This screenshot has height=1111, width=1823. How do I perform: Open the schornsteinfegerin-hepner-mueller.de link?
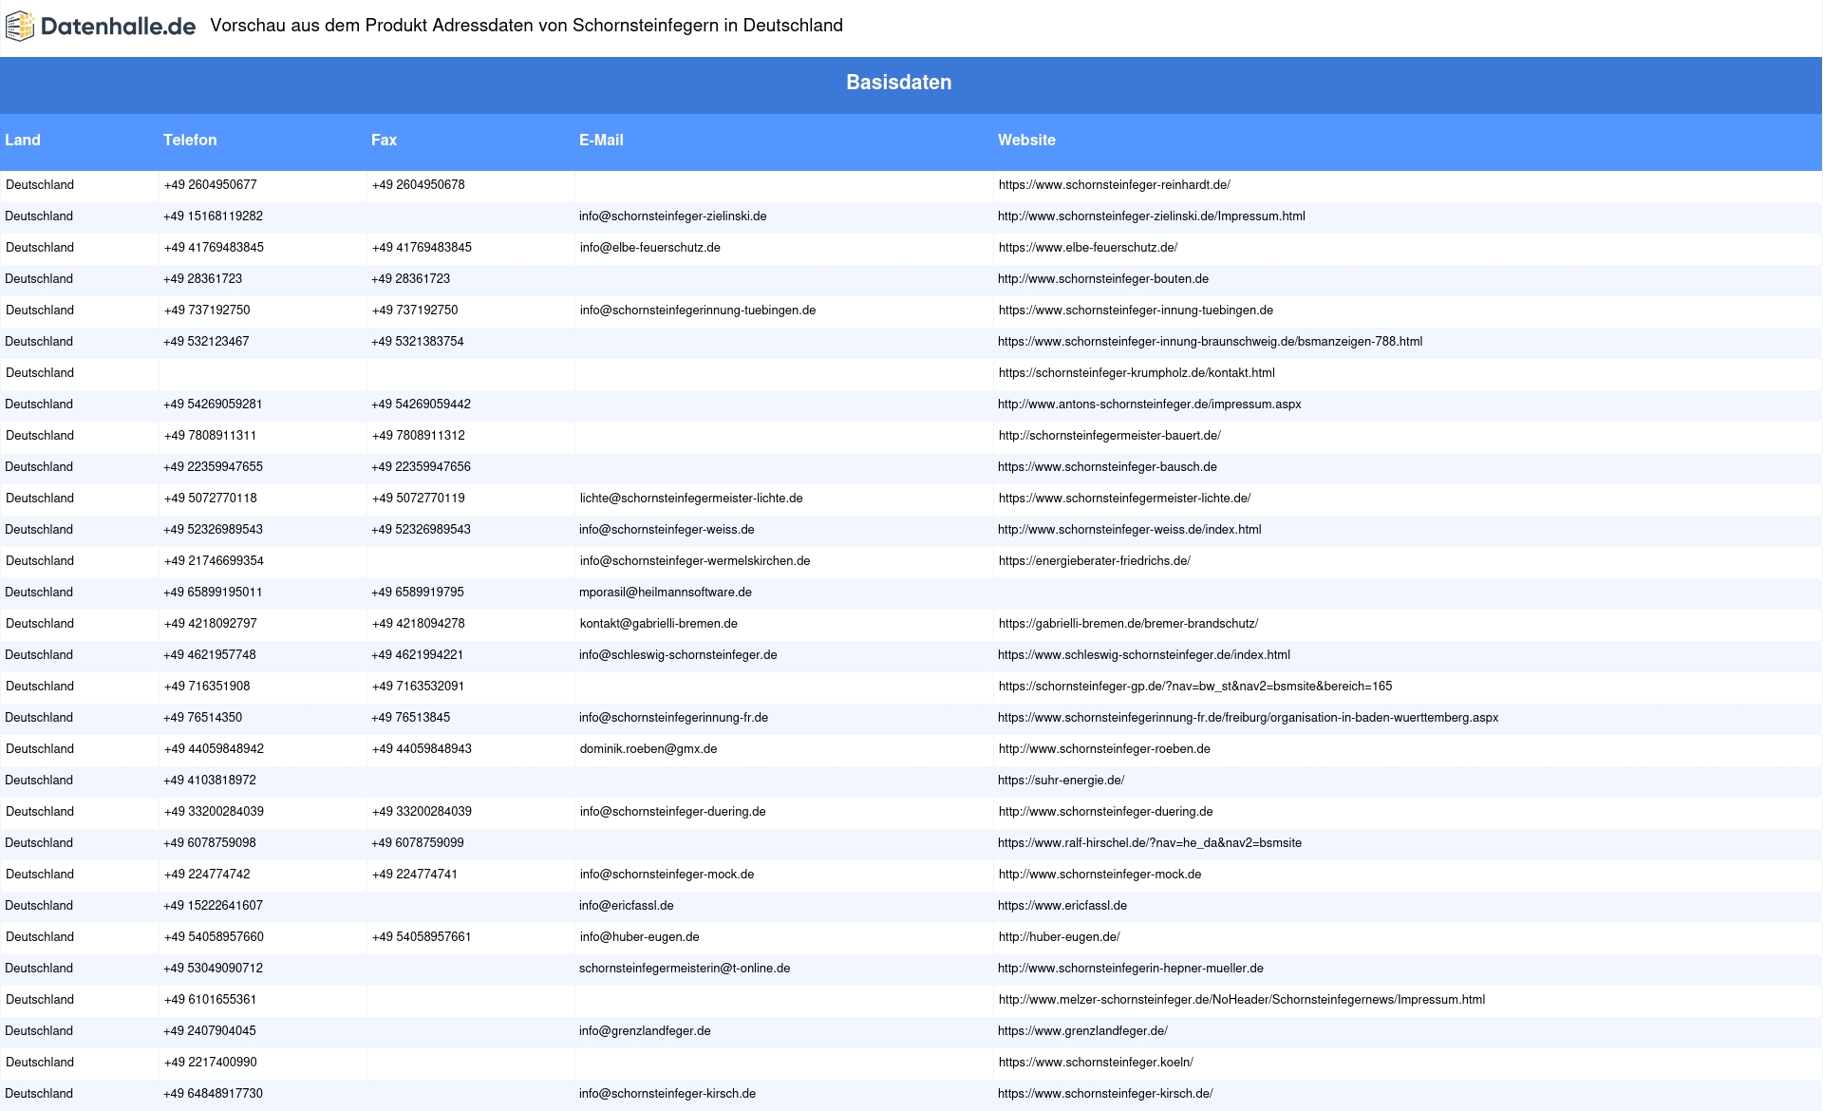[1131, 969]
